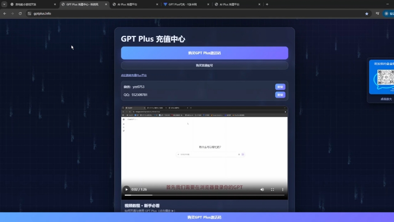Open the 点此跳转充值Plus平台 link
394x222 pixels.
pyautogui.click(x=134, y=75)
